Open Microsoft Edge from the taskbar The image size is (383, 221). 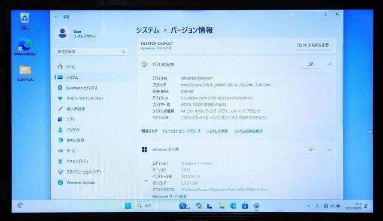[233, 206]
